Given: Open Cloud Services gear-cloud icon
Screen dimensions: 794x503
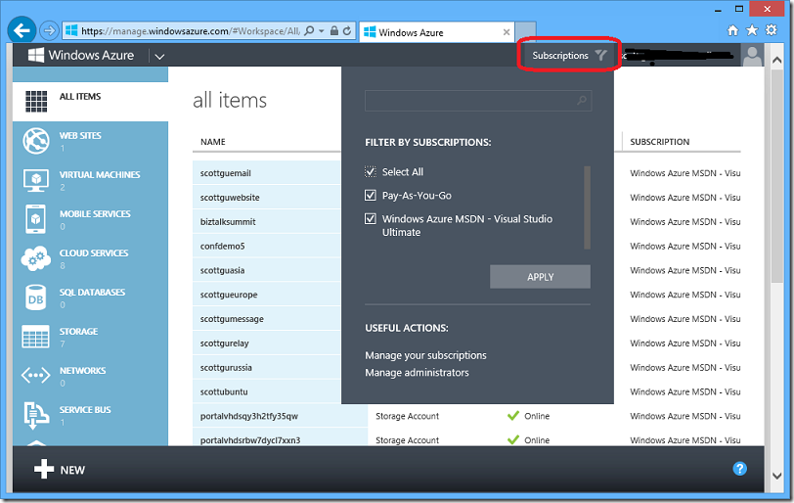Looking at the screenshot, I should (36, 259).
